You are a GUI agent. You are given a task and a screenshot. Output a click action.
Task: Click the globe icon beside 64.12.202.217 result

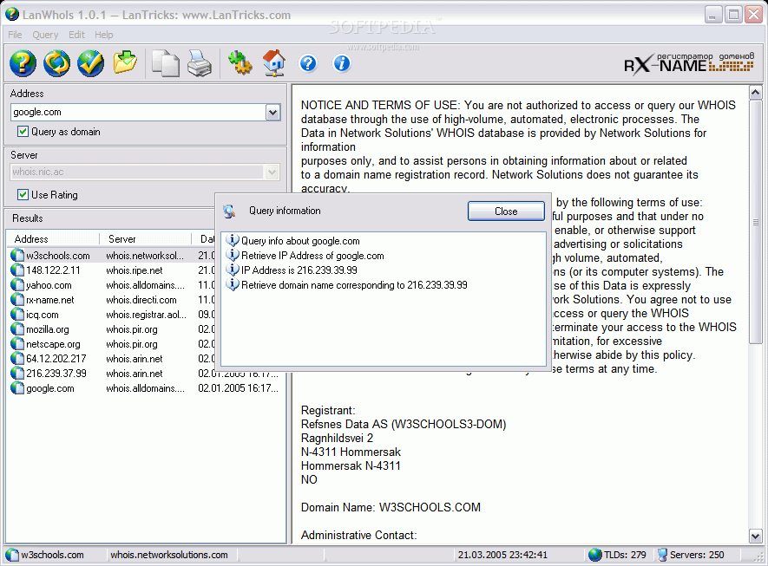(17, 359)
